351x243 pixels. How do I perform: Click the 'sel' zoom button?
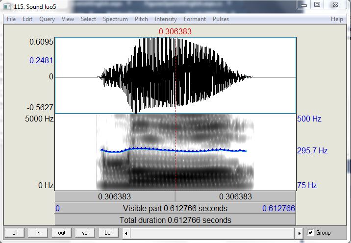pos(85,233)
